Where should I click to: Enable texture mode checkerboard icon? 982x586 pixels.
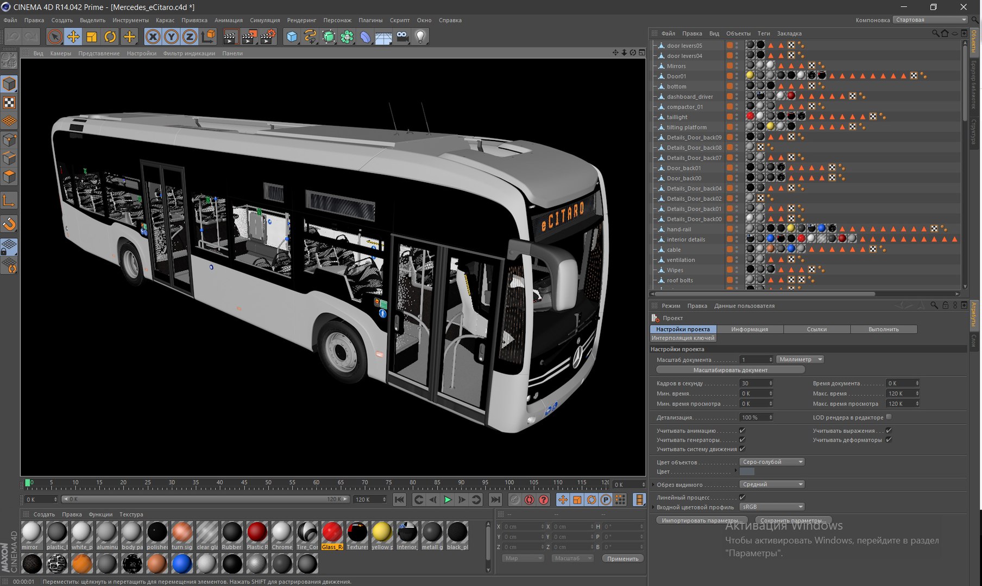[x=9, y=103]
